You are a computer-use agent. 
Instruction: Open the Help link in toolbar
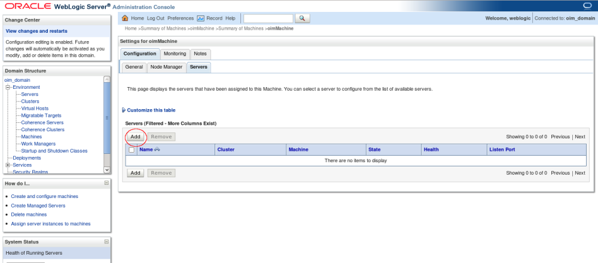(x=230, y=18)
